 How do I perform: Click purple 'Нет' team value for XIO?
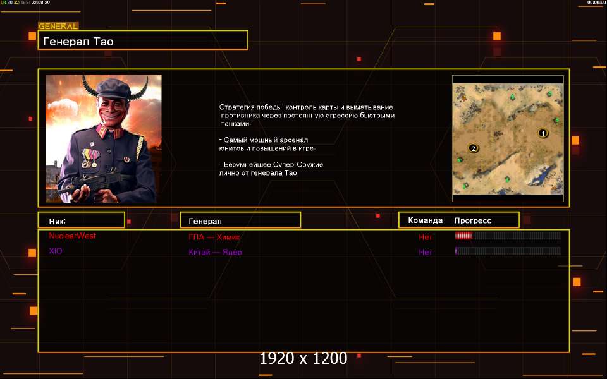[x=425, y=252]
